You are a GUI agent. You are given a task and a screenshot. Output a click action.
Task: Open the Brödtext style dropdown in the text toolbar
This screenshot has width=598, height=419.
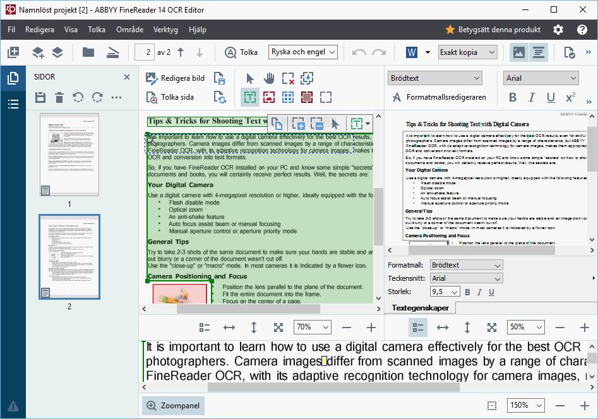pos(435,78)
